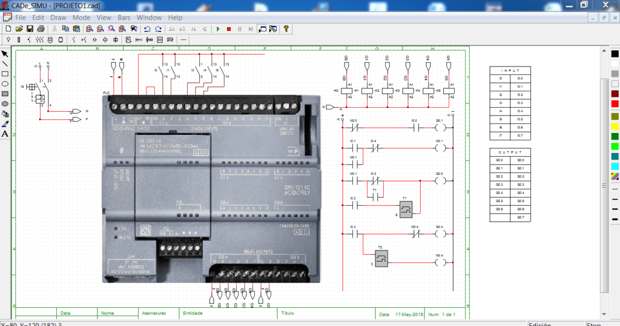Pick the black color swatch
Screen dimensions: 620x326
pos(615,54)
